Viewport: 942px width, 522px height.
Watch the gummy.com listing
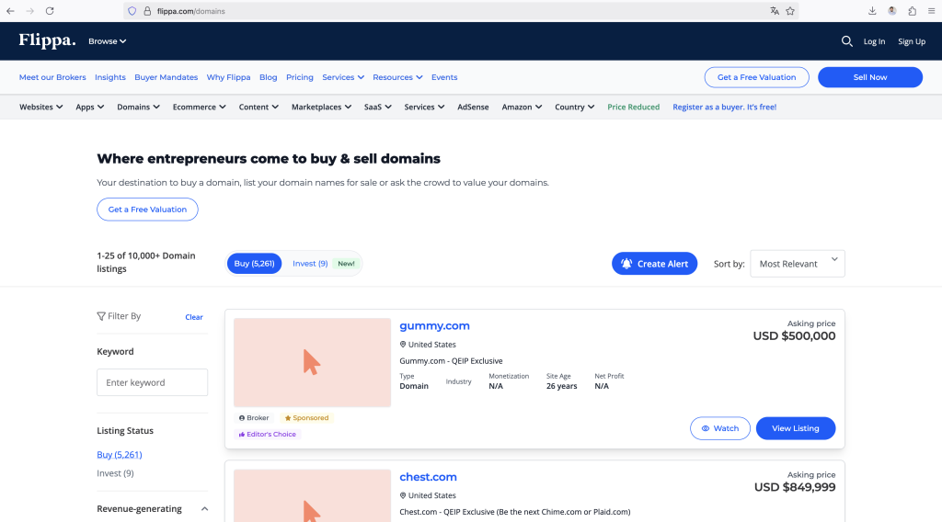[719, 428]
